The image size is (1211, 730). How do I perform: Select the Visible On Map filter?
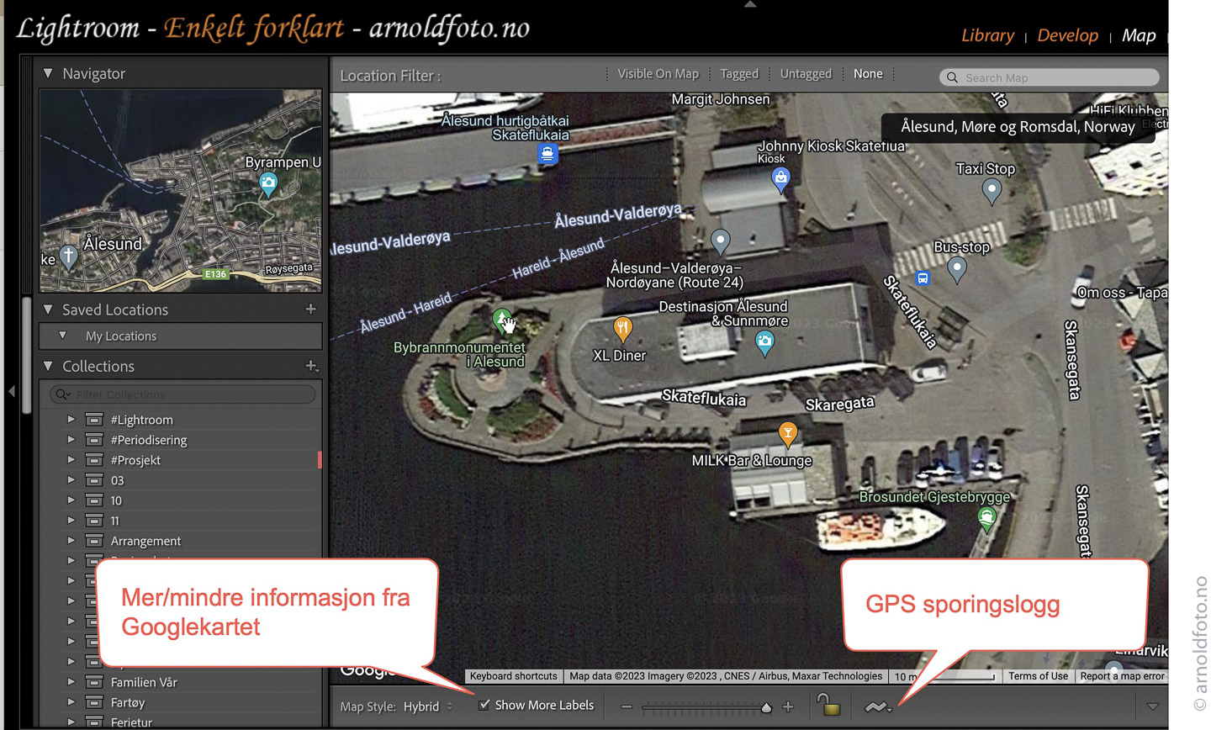pos(658,74)
